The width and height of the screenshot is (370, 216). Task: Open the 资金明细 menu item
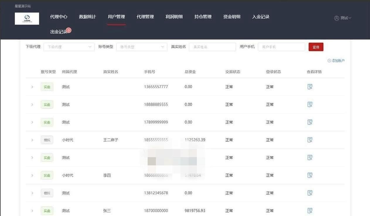pos(232,17)
